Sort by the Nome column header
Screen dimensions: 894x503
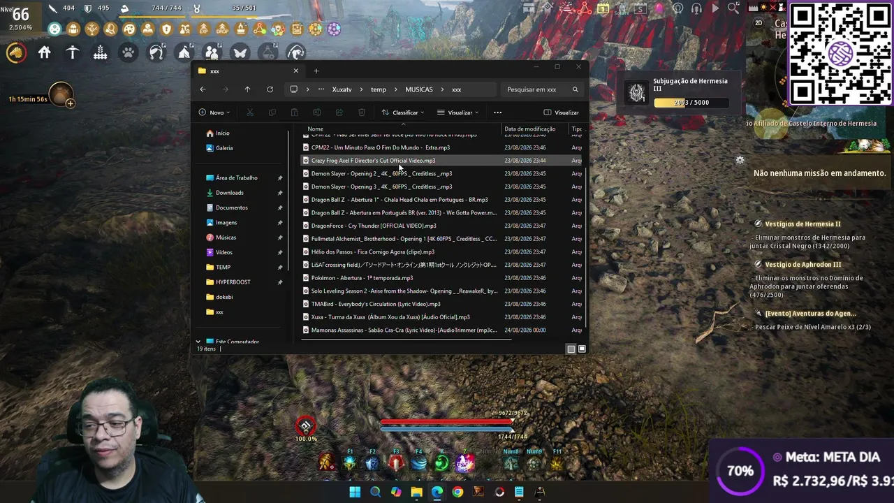316,129
